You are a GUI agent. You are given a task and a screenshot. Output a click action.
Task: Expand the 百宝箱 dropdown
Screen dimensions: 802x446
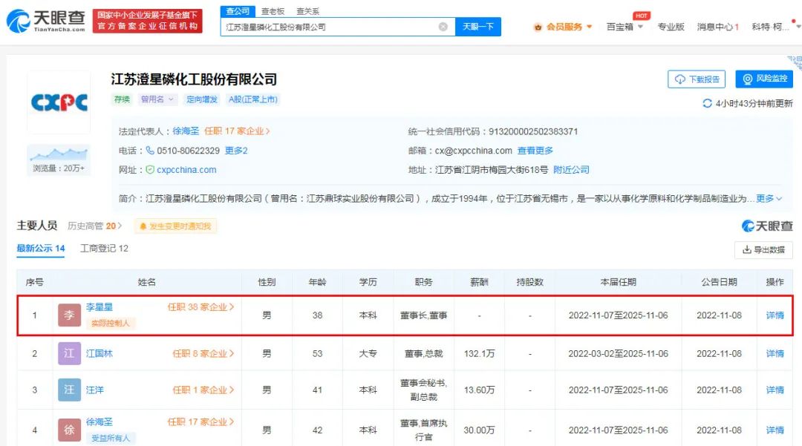tap(625, 27)
